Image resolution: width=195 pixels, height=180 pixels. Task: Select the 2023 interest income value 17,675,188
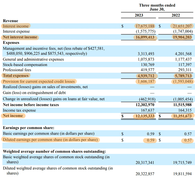coord(145,26)
